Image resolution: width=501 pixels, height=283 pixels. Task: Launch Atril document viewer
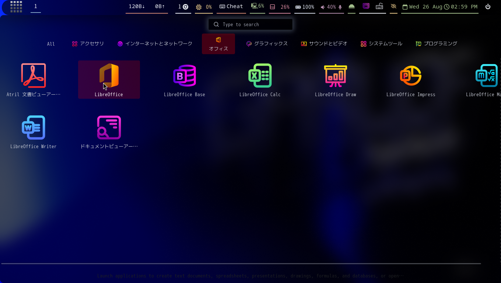tap(34, 80)
